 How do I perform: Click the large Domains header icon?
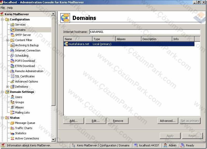pyautogui.click(x=65, y=18)
